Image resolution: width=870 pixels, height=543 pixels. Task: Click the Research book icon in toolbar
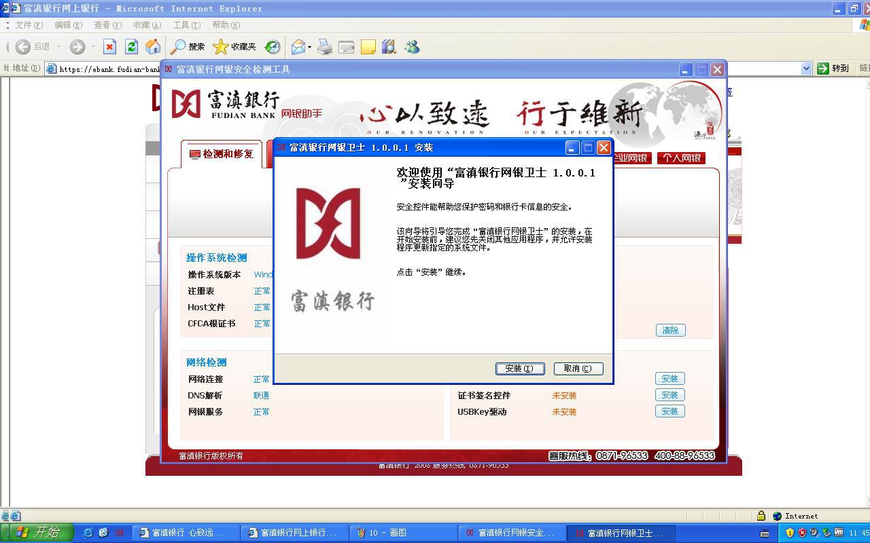click(x=389, y=46)
